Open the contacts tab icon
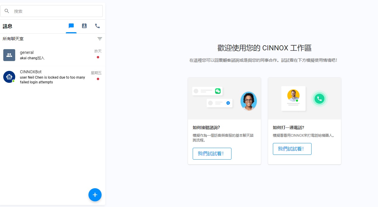This screenshot has width=378, height=207. (84, 26)
